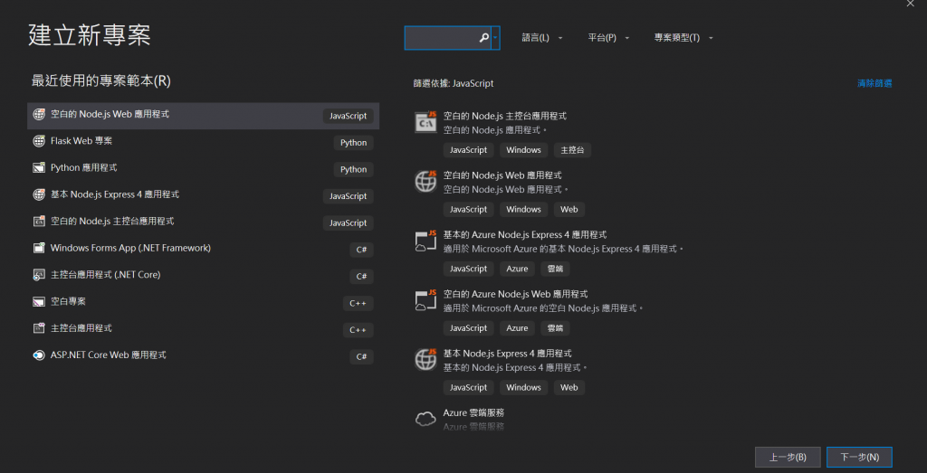Click 雲端 tag under 空白的 Azure Node.js Web
This screenshot has width=927, height=473.
click(555, 328)
